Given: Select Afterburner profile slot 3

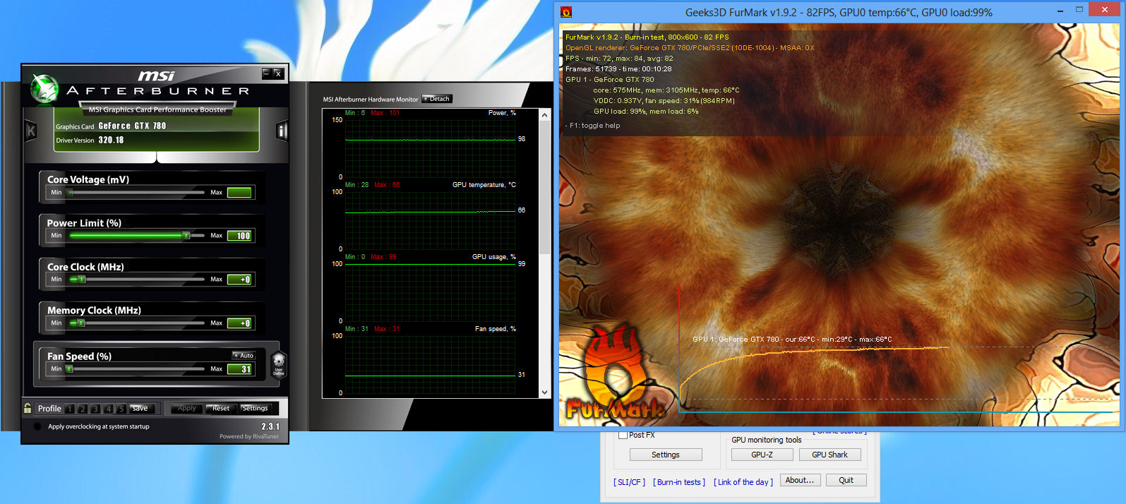Looking at the screenshot, I should (x=95, y=409).
